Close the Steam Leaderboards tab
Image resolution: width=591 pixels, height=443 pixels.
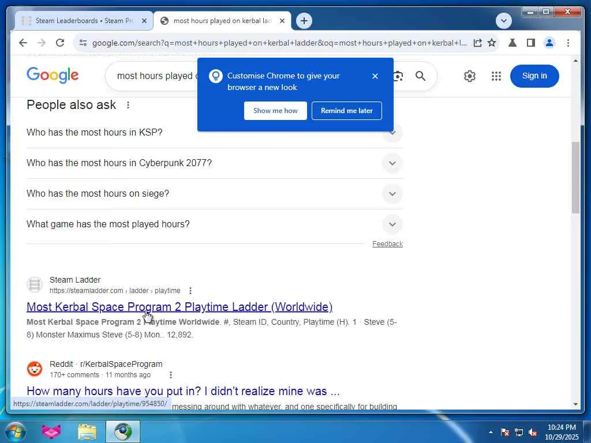[x=144, y=21]
